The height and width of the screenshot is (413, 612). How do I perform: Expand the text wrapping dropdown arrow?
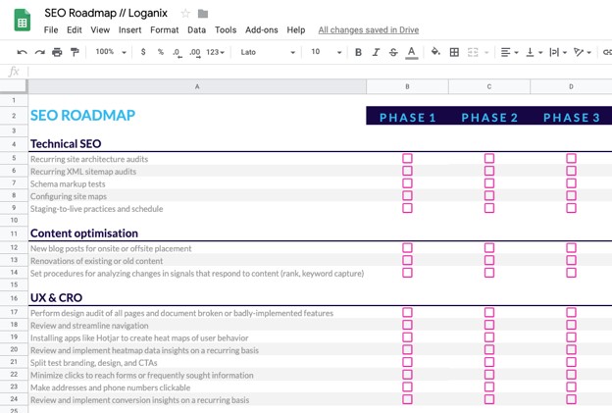click(565, 52)
